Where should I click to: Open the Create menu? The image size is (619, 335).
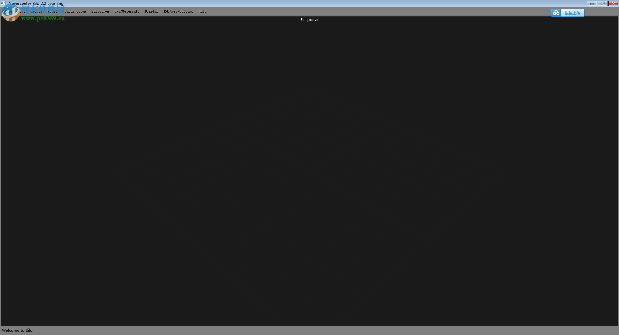tap(36, 11)
